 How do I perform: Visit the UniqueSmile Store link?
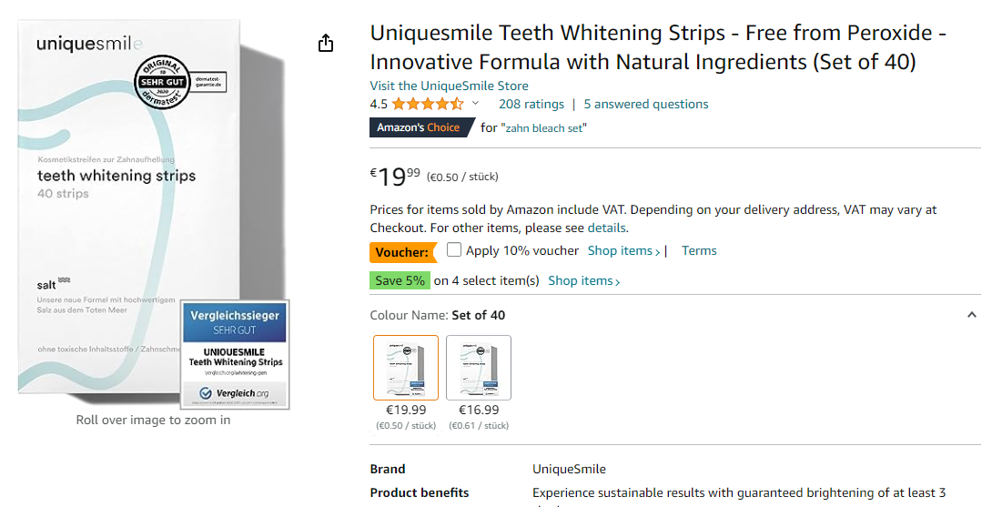tap(449, 86)
